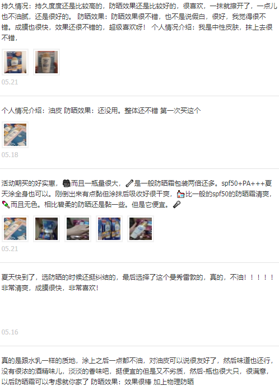Click the 05.16 date under 曼秀雷敦 review
Image resolution: width=279 pixels, height=391 pixels.
10,332
